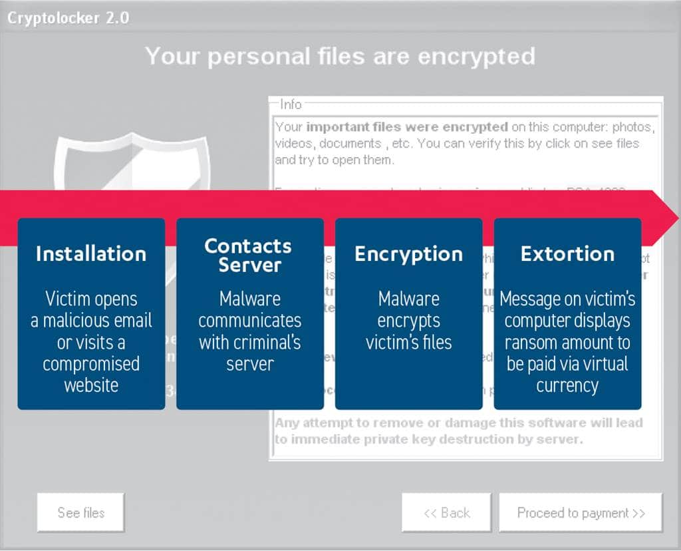Proceed to payment using the button
The image size is (681, 551).
pyautogui.click(x=581, y=513)
